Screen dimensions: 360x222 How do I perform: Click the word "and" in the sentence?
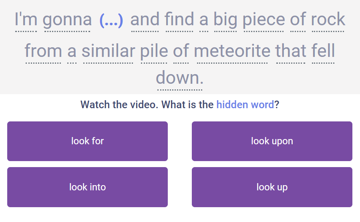point(145,20)
